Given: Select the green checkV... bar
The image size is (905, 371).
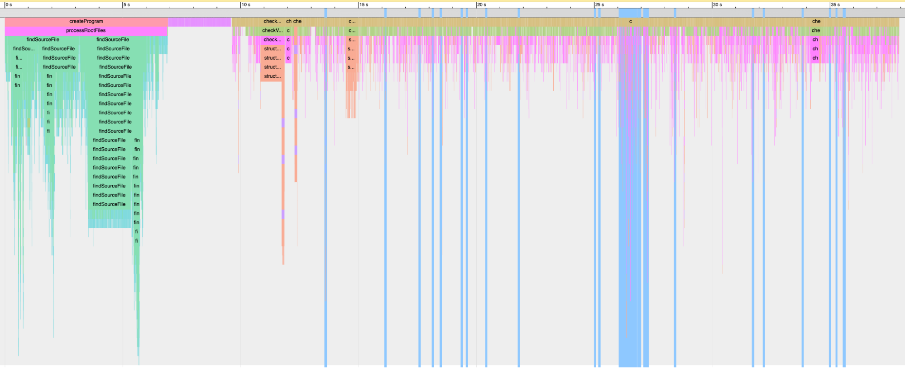Looking at the screenshot, I should pos(272,31).
